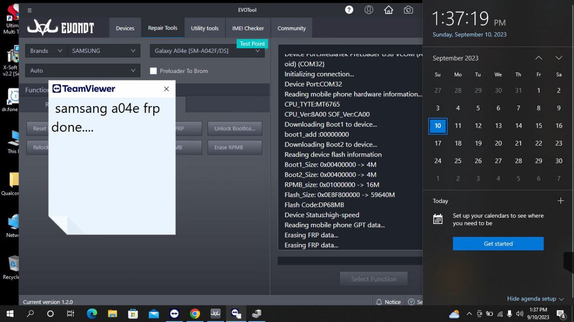Switch to the Devices tab
Screen dimensions: 574x322
[x=125, y=28]
